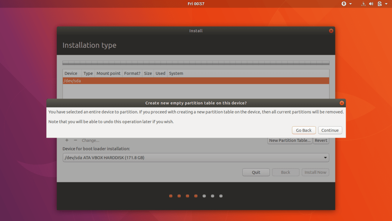Click the battery power icon
The image size is (392, 221).
click(380, 4)
